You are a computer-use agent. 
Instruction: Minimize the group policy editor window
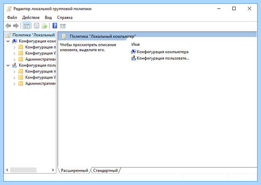(x=219, y=9)
